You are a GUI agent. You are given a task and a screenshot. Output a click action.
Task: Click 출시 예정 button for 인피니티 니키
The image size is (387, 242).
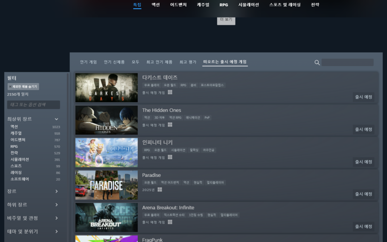[x=363, y=162]
